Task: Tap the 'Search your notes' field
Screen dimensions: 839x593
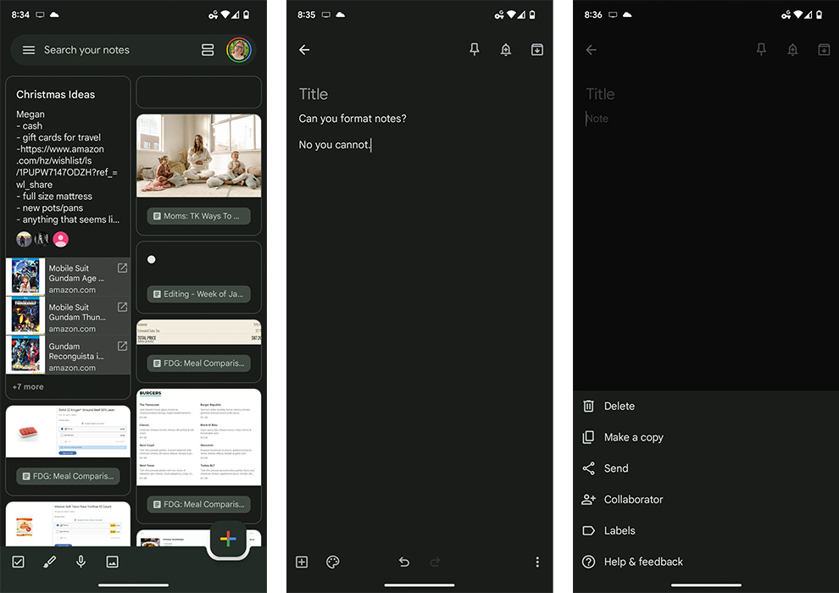Action: 110,50
